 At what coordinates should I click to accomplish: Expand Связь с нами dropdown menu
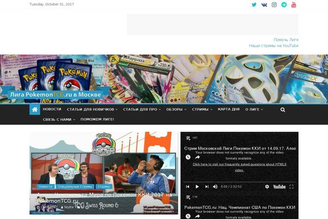(x=59, y=119)
